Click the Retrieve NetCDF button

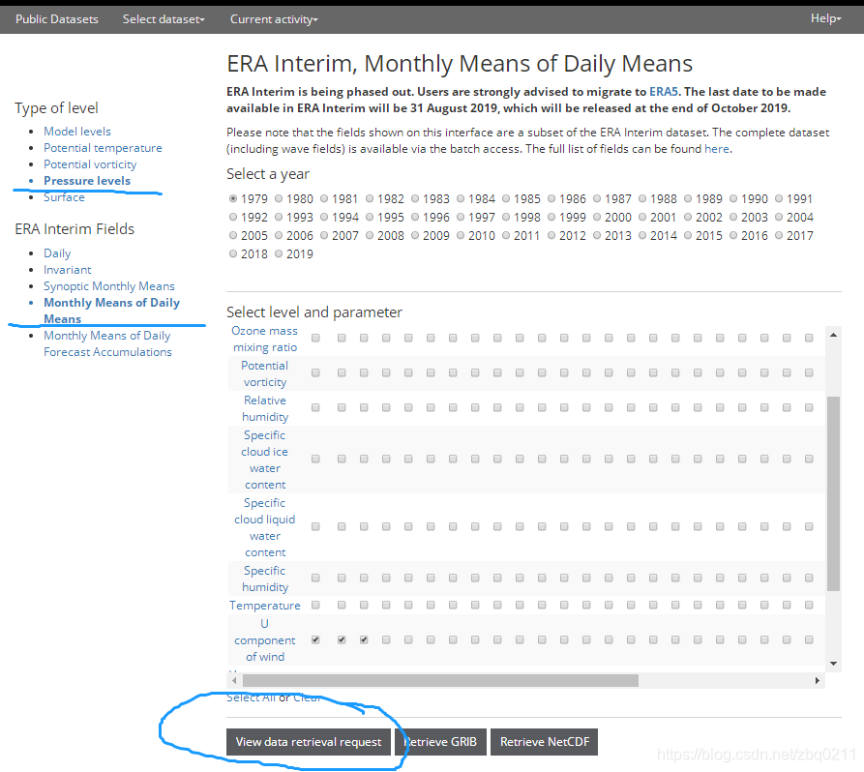point(545,742)
